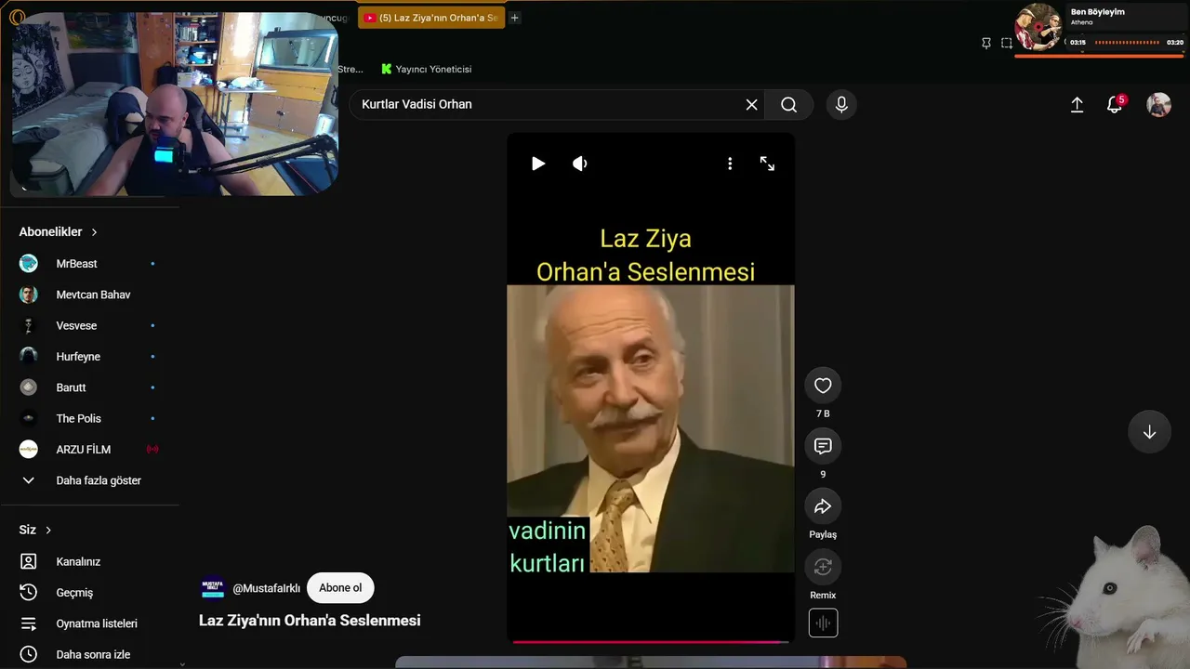1190x669 pixels.
Task: Open the Shorts three-dot options menu
Action: (730, 164)
